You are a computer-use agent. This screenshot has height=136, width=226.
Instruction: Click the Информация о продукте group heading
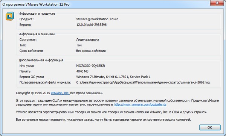tap(37, 14)
